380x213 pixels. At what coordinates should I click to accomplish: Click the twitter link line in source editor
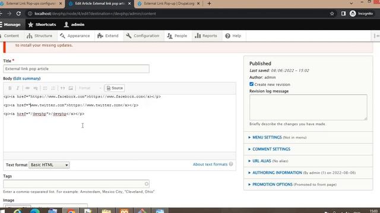[71, 105]
